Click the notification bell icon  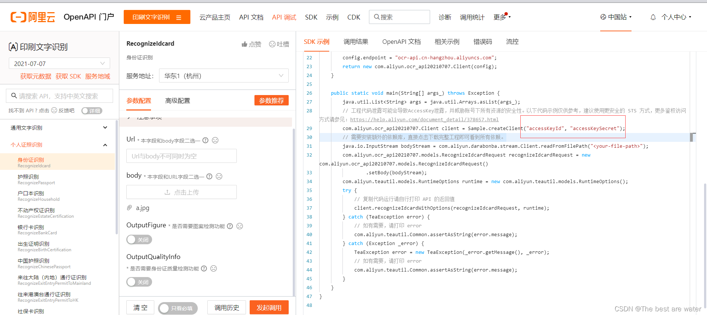click(653, 17)
